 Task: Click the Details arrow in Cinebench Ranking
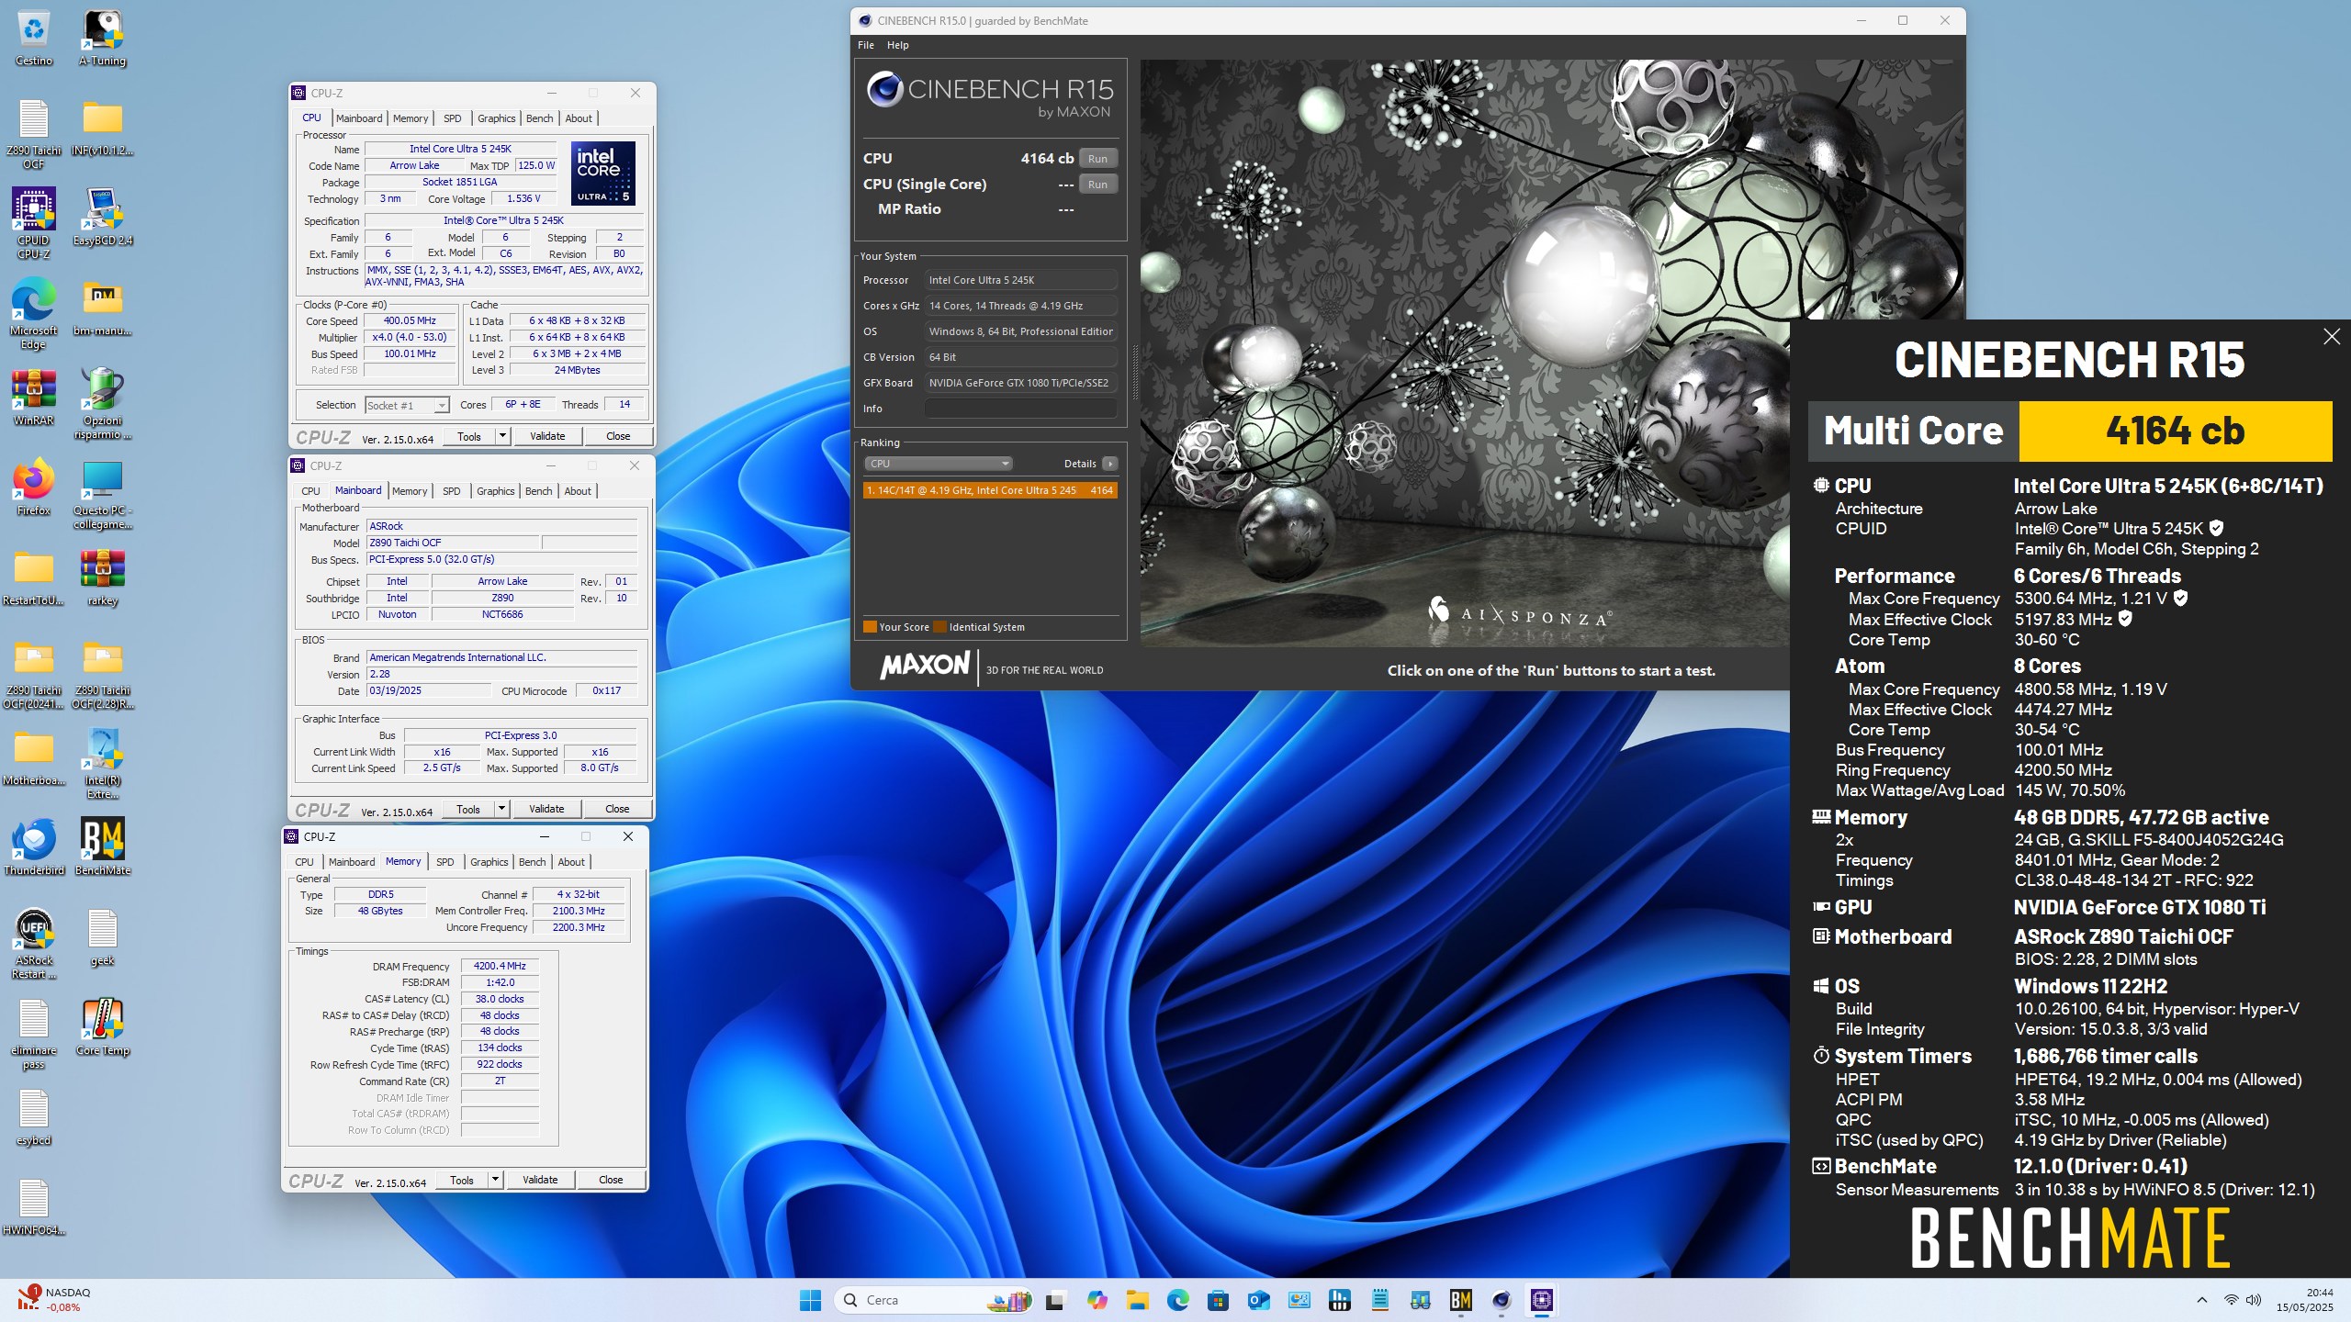click(1109, 464)
